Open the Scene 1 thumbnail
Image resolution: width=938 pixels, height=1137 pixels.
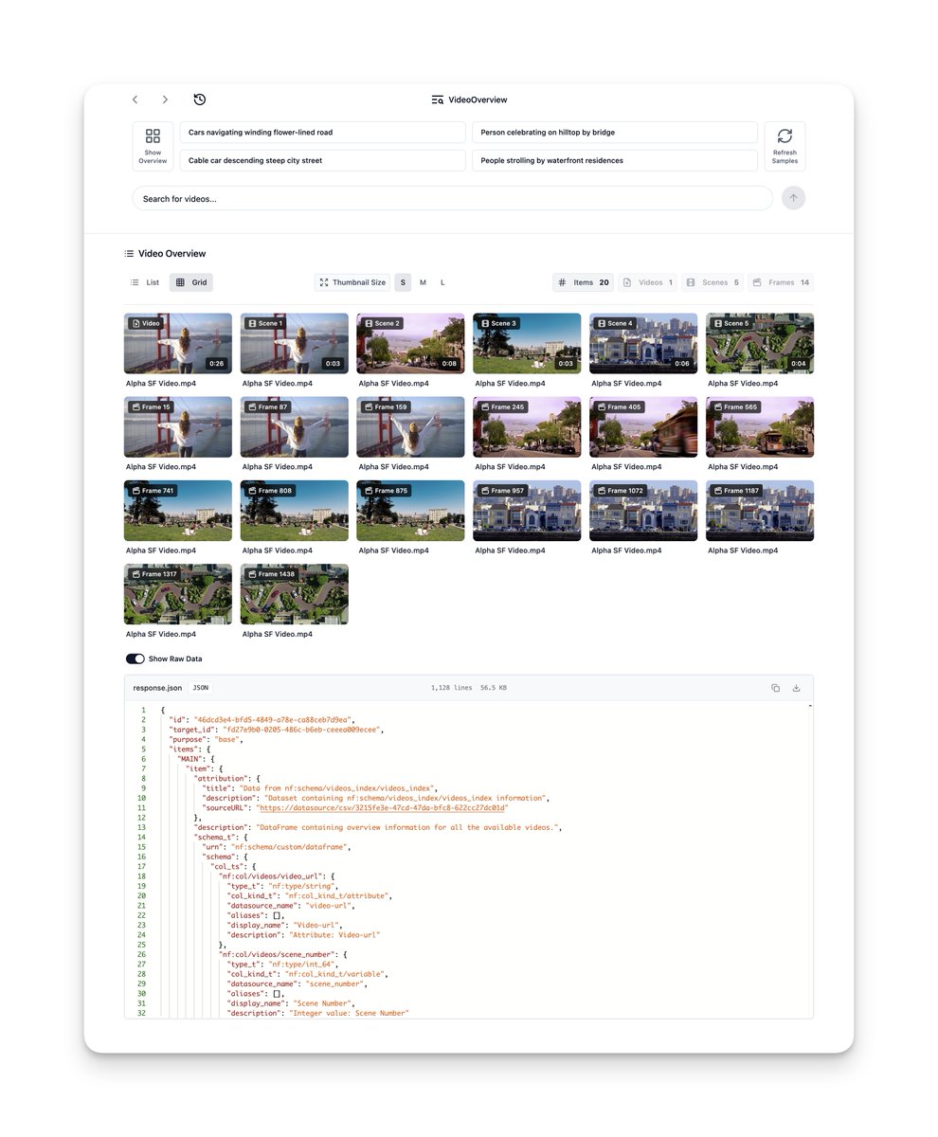pos(295,344)
